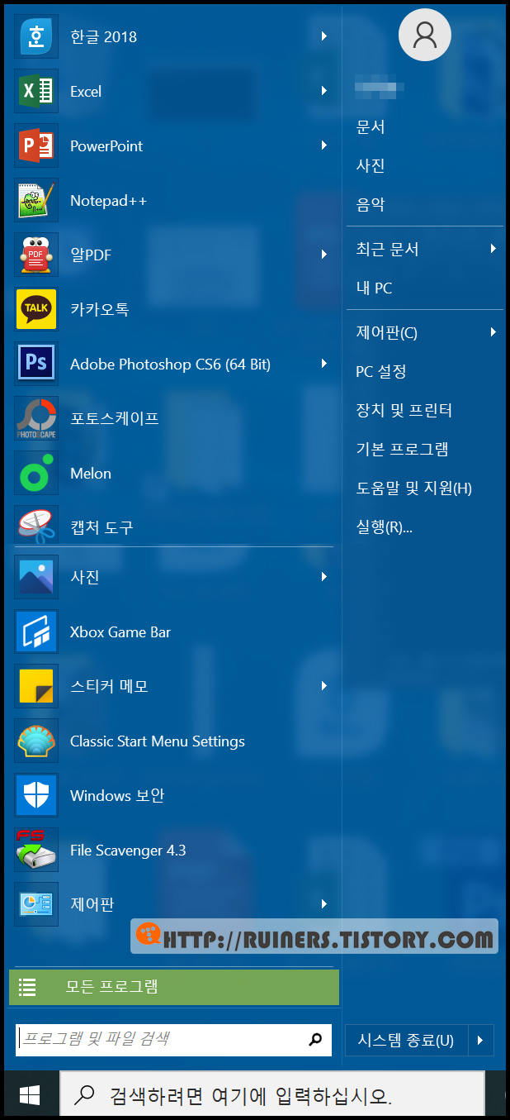
Task: Select 내 PC
Action: pos(374,288)
